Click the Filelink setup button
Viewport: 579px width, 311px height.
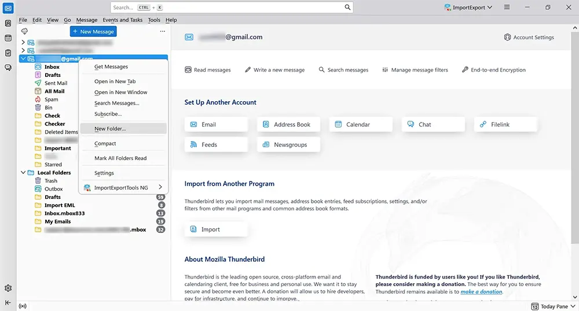pos(505,124)
